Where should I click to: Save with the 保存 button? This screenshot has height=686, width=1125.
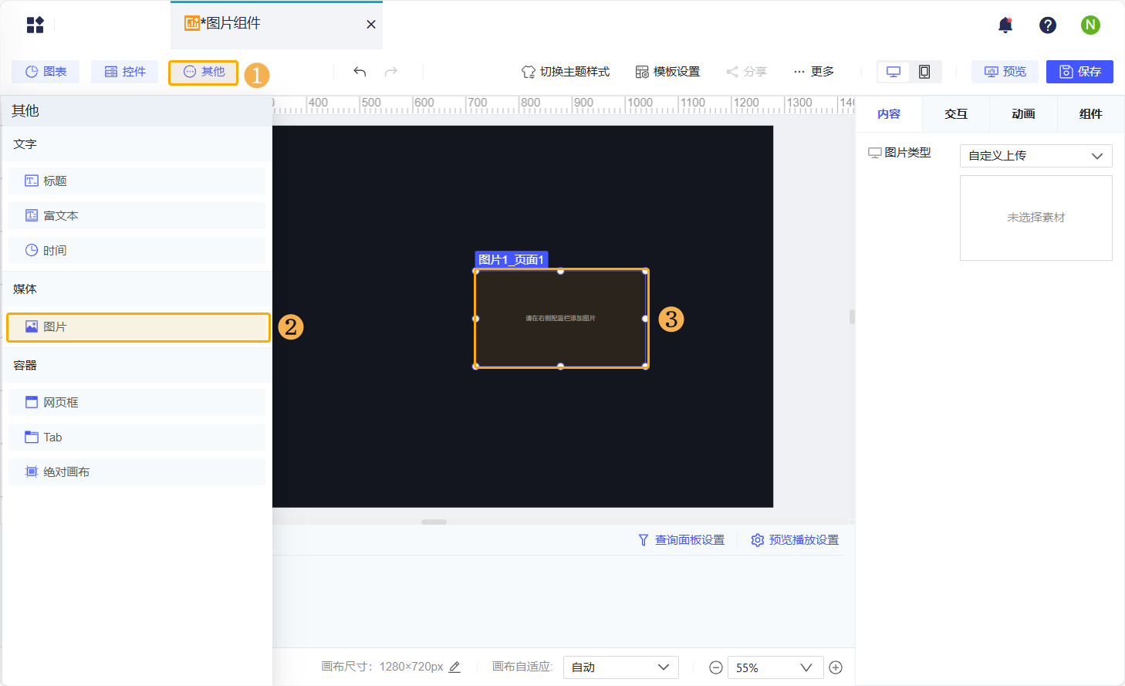(x=1079, y=72)
